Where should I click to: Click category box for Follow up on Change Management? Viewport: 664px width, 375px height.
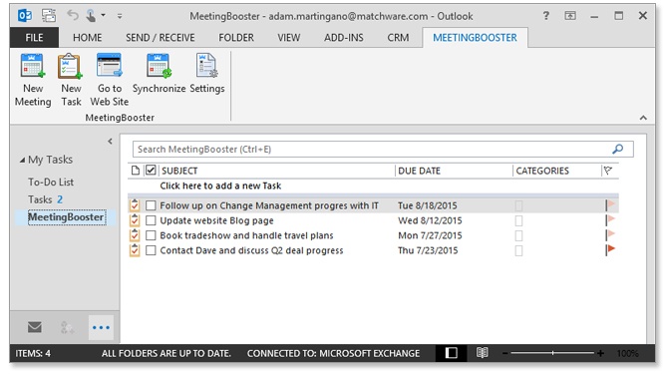pos(518,205)
